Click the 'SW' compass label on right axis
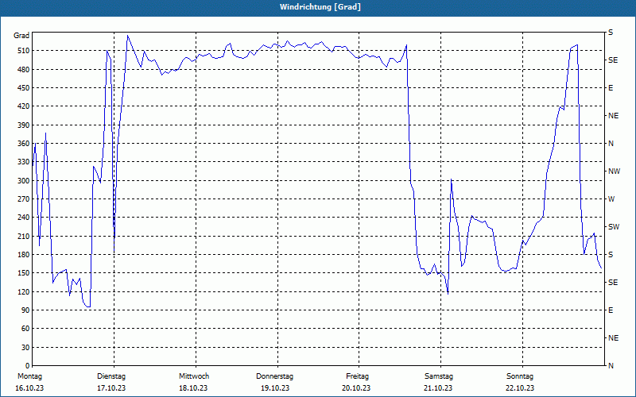Screen dimensions: 636x397 click(x=614, y=227)
